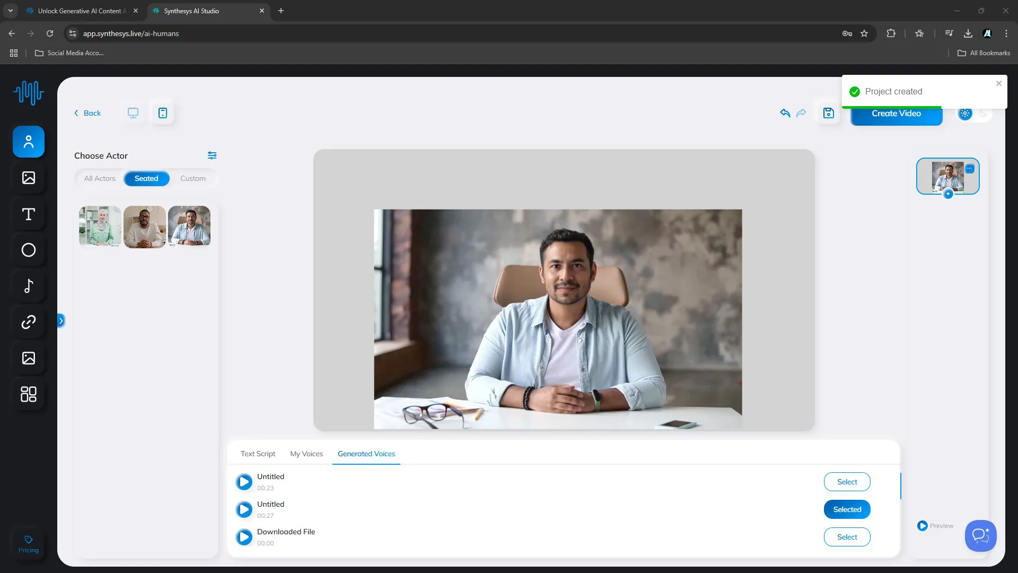Open the templates grid sidebar icon
This screenshot has width=1018, height=573.
29,394
